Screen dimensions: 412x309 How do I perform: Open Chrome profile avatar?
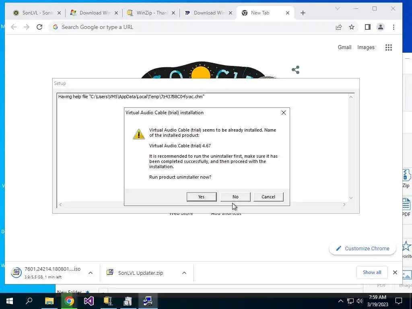pyautogui.click(x=381, y=27)
